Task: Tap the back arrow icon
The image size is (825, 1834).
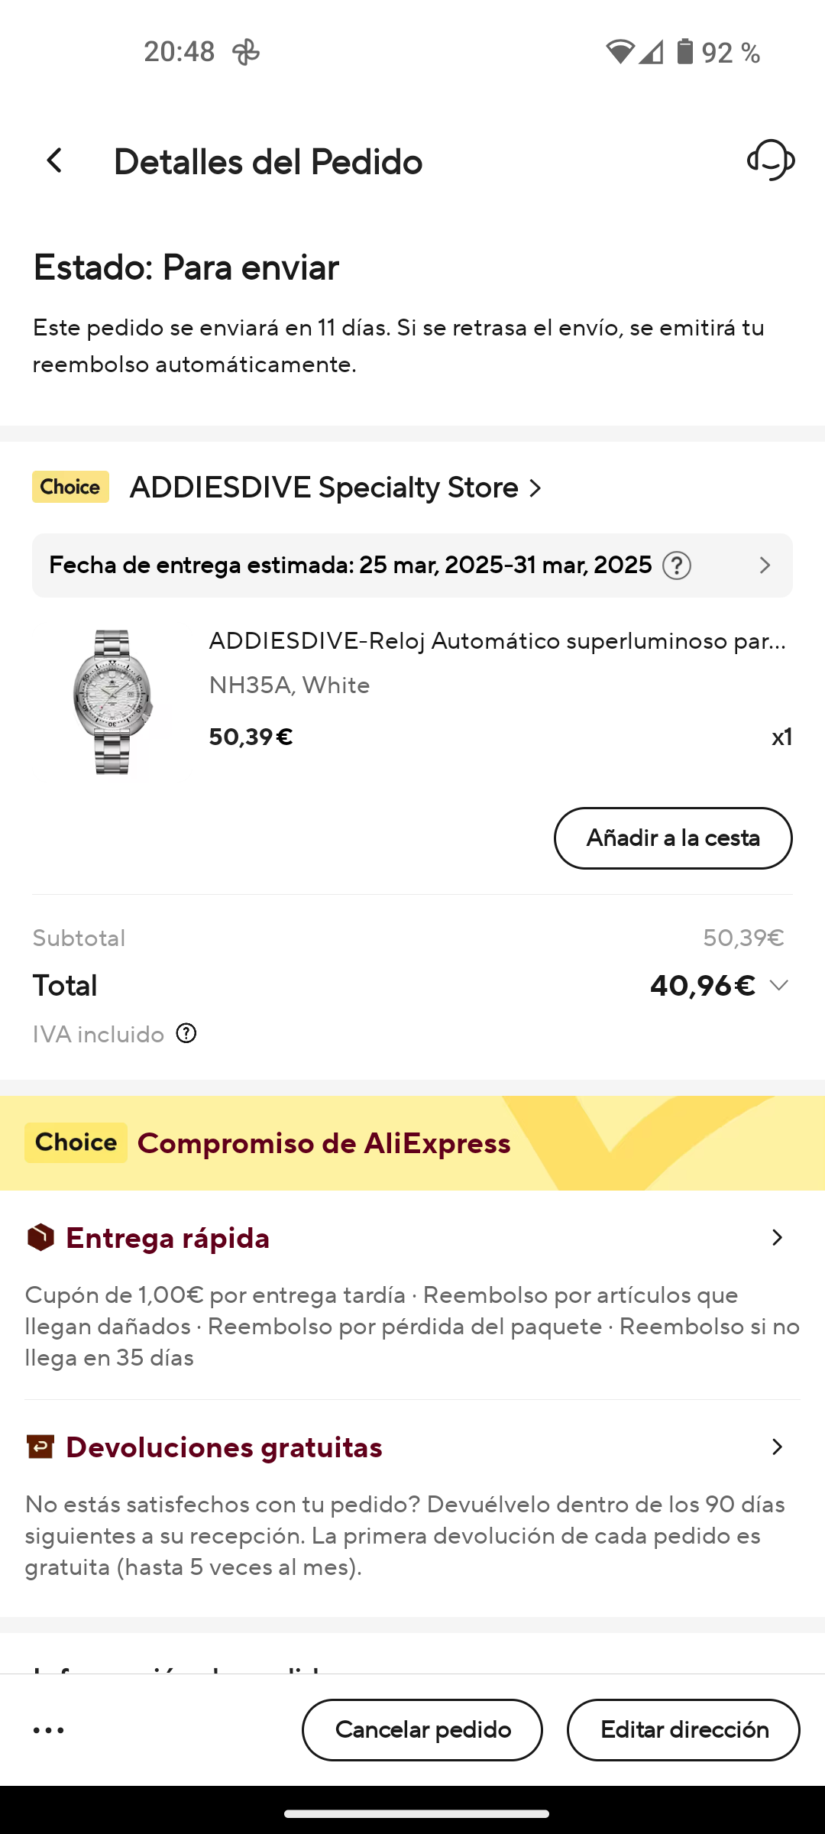Action: click(x=54, y=160)
